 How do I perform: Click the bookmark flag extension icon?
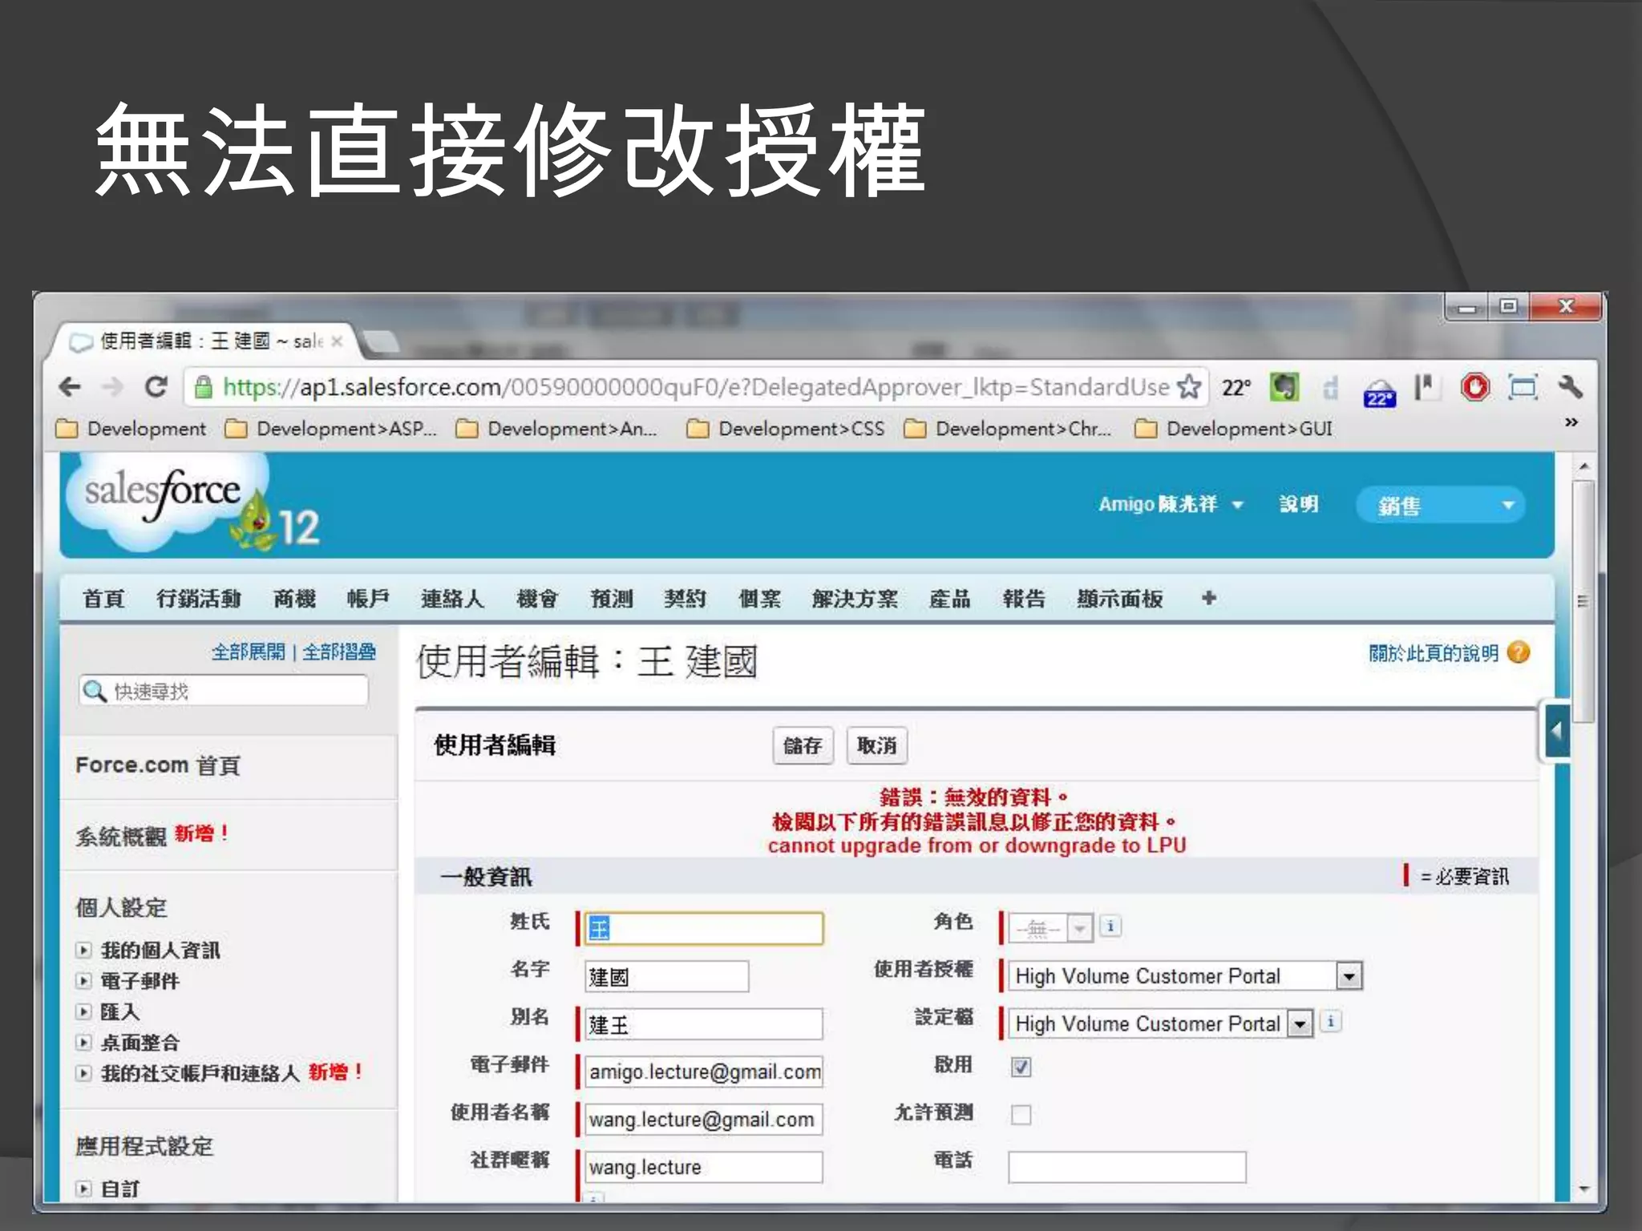(x=1426, y=388)
